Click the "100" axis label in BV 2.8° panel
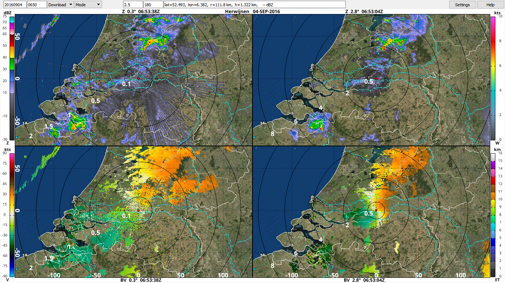 (461, 275)
